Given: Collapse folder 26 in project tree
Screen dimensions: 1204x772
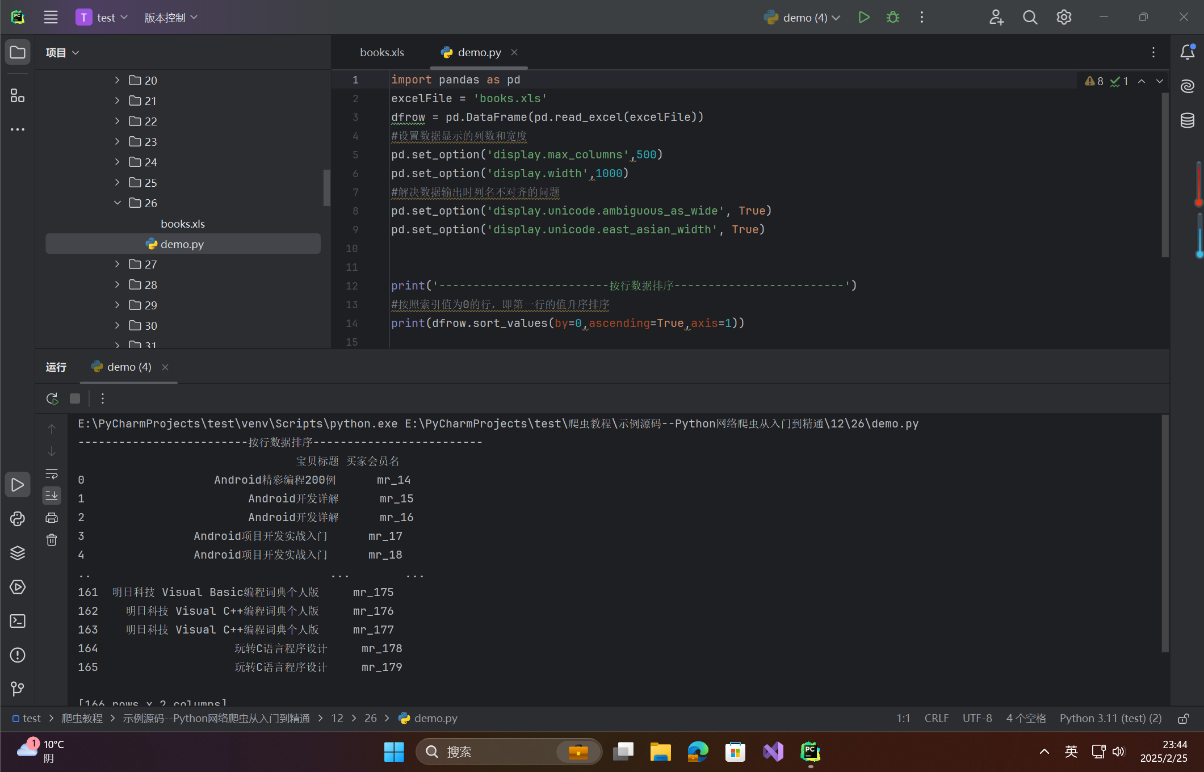Looking at the screenshot, I should tap(117, 203).
